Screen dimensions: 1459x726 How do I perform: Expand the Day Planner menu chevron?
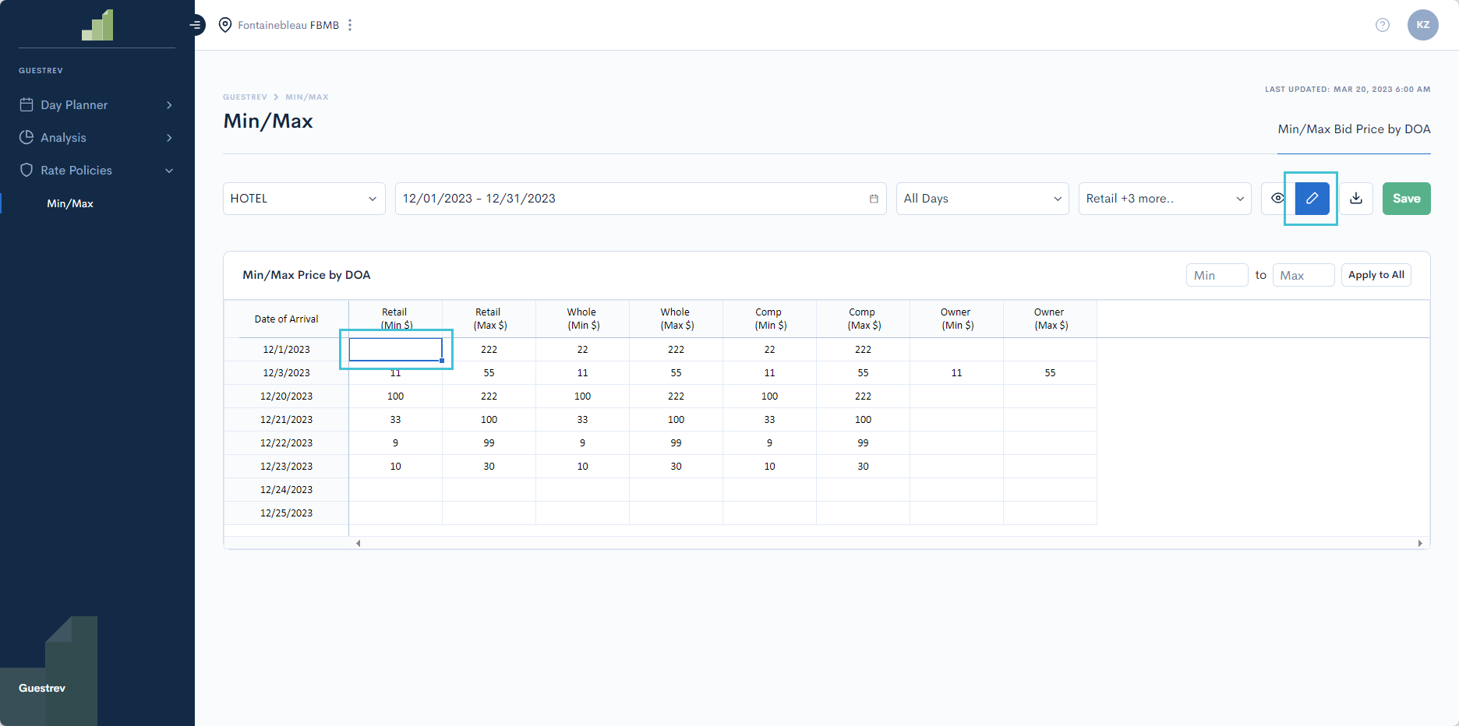point(169,105)
